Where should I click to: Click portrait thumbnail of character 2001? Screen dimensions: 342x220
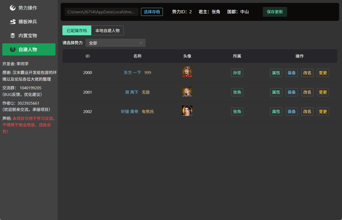pos(187,91)
